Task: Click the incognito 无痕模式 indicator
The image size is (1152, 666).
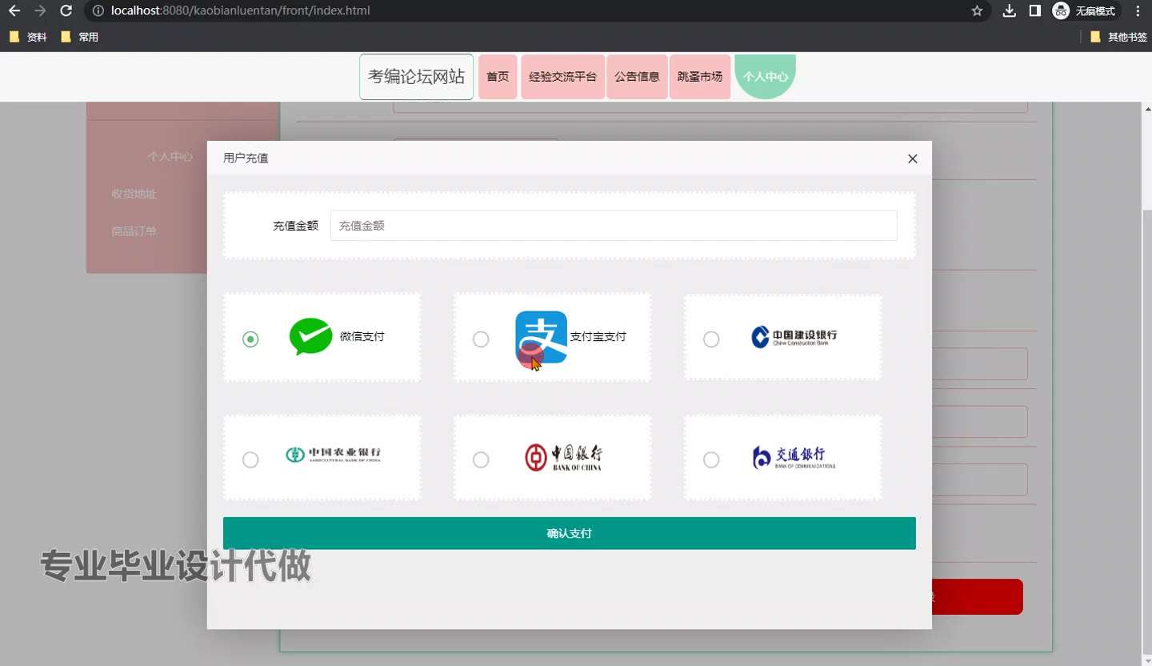Action: click(1085, 11)
